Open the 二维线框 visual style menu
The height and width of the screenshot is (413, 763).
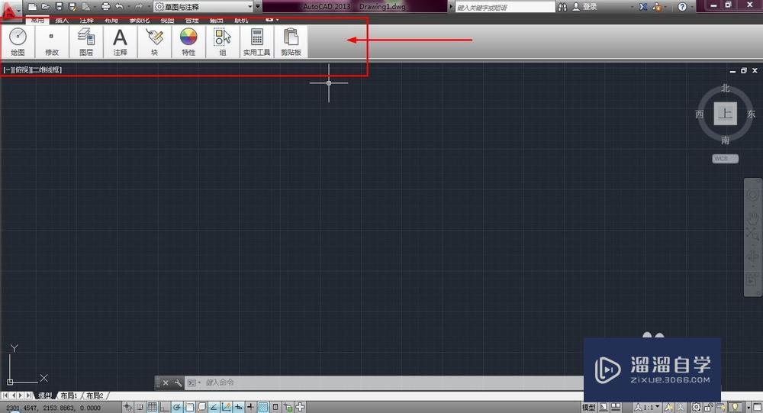(47, 69)
